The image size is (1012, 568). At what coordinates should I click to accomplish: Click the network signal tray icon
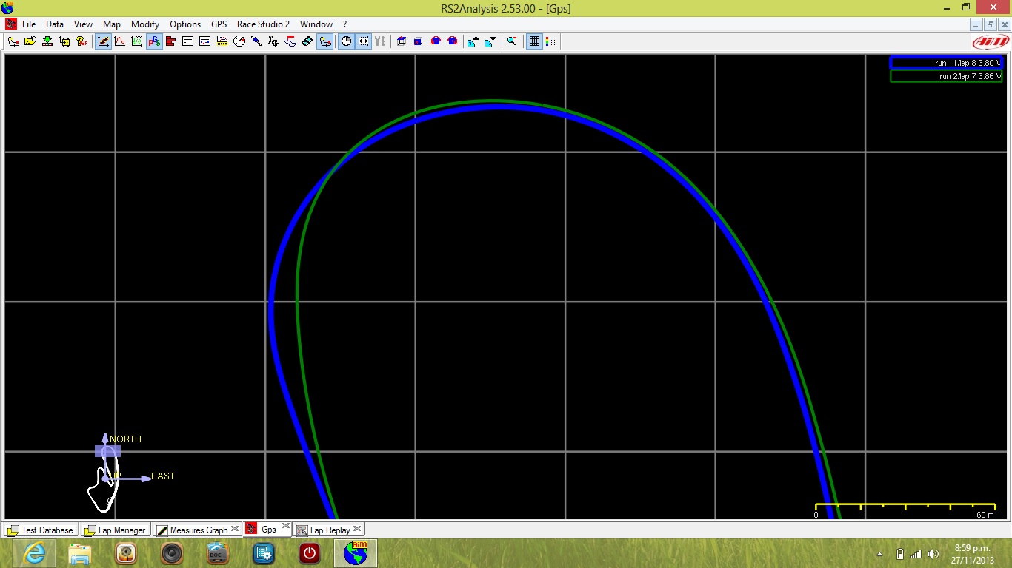pos(916,554)
